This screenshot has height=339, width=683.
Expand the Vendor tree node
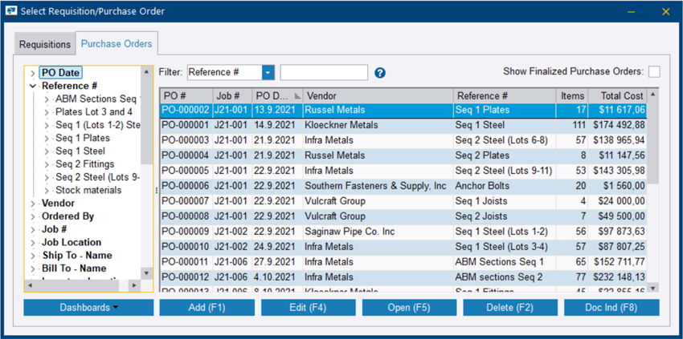(32, 204)
